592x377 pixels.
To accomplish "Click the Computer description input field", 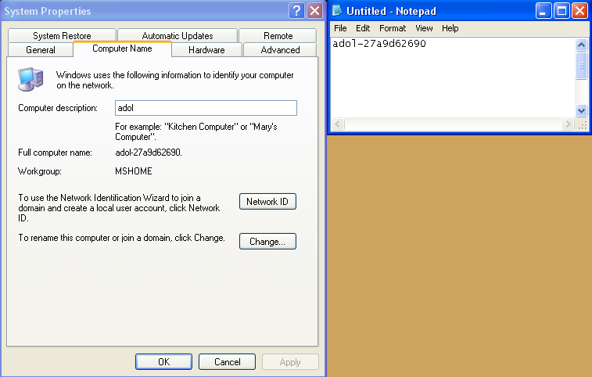I will point(206,108).
